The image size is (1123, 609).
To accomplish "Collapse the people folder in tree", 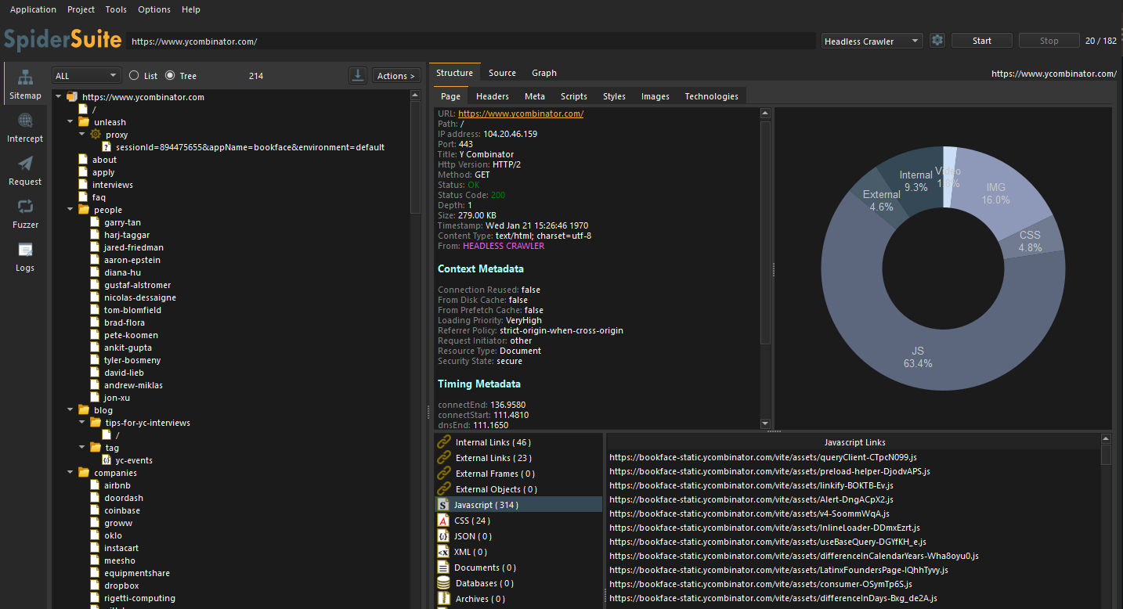I will click(70, 210).
